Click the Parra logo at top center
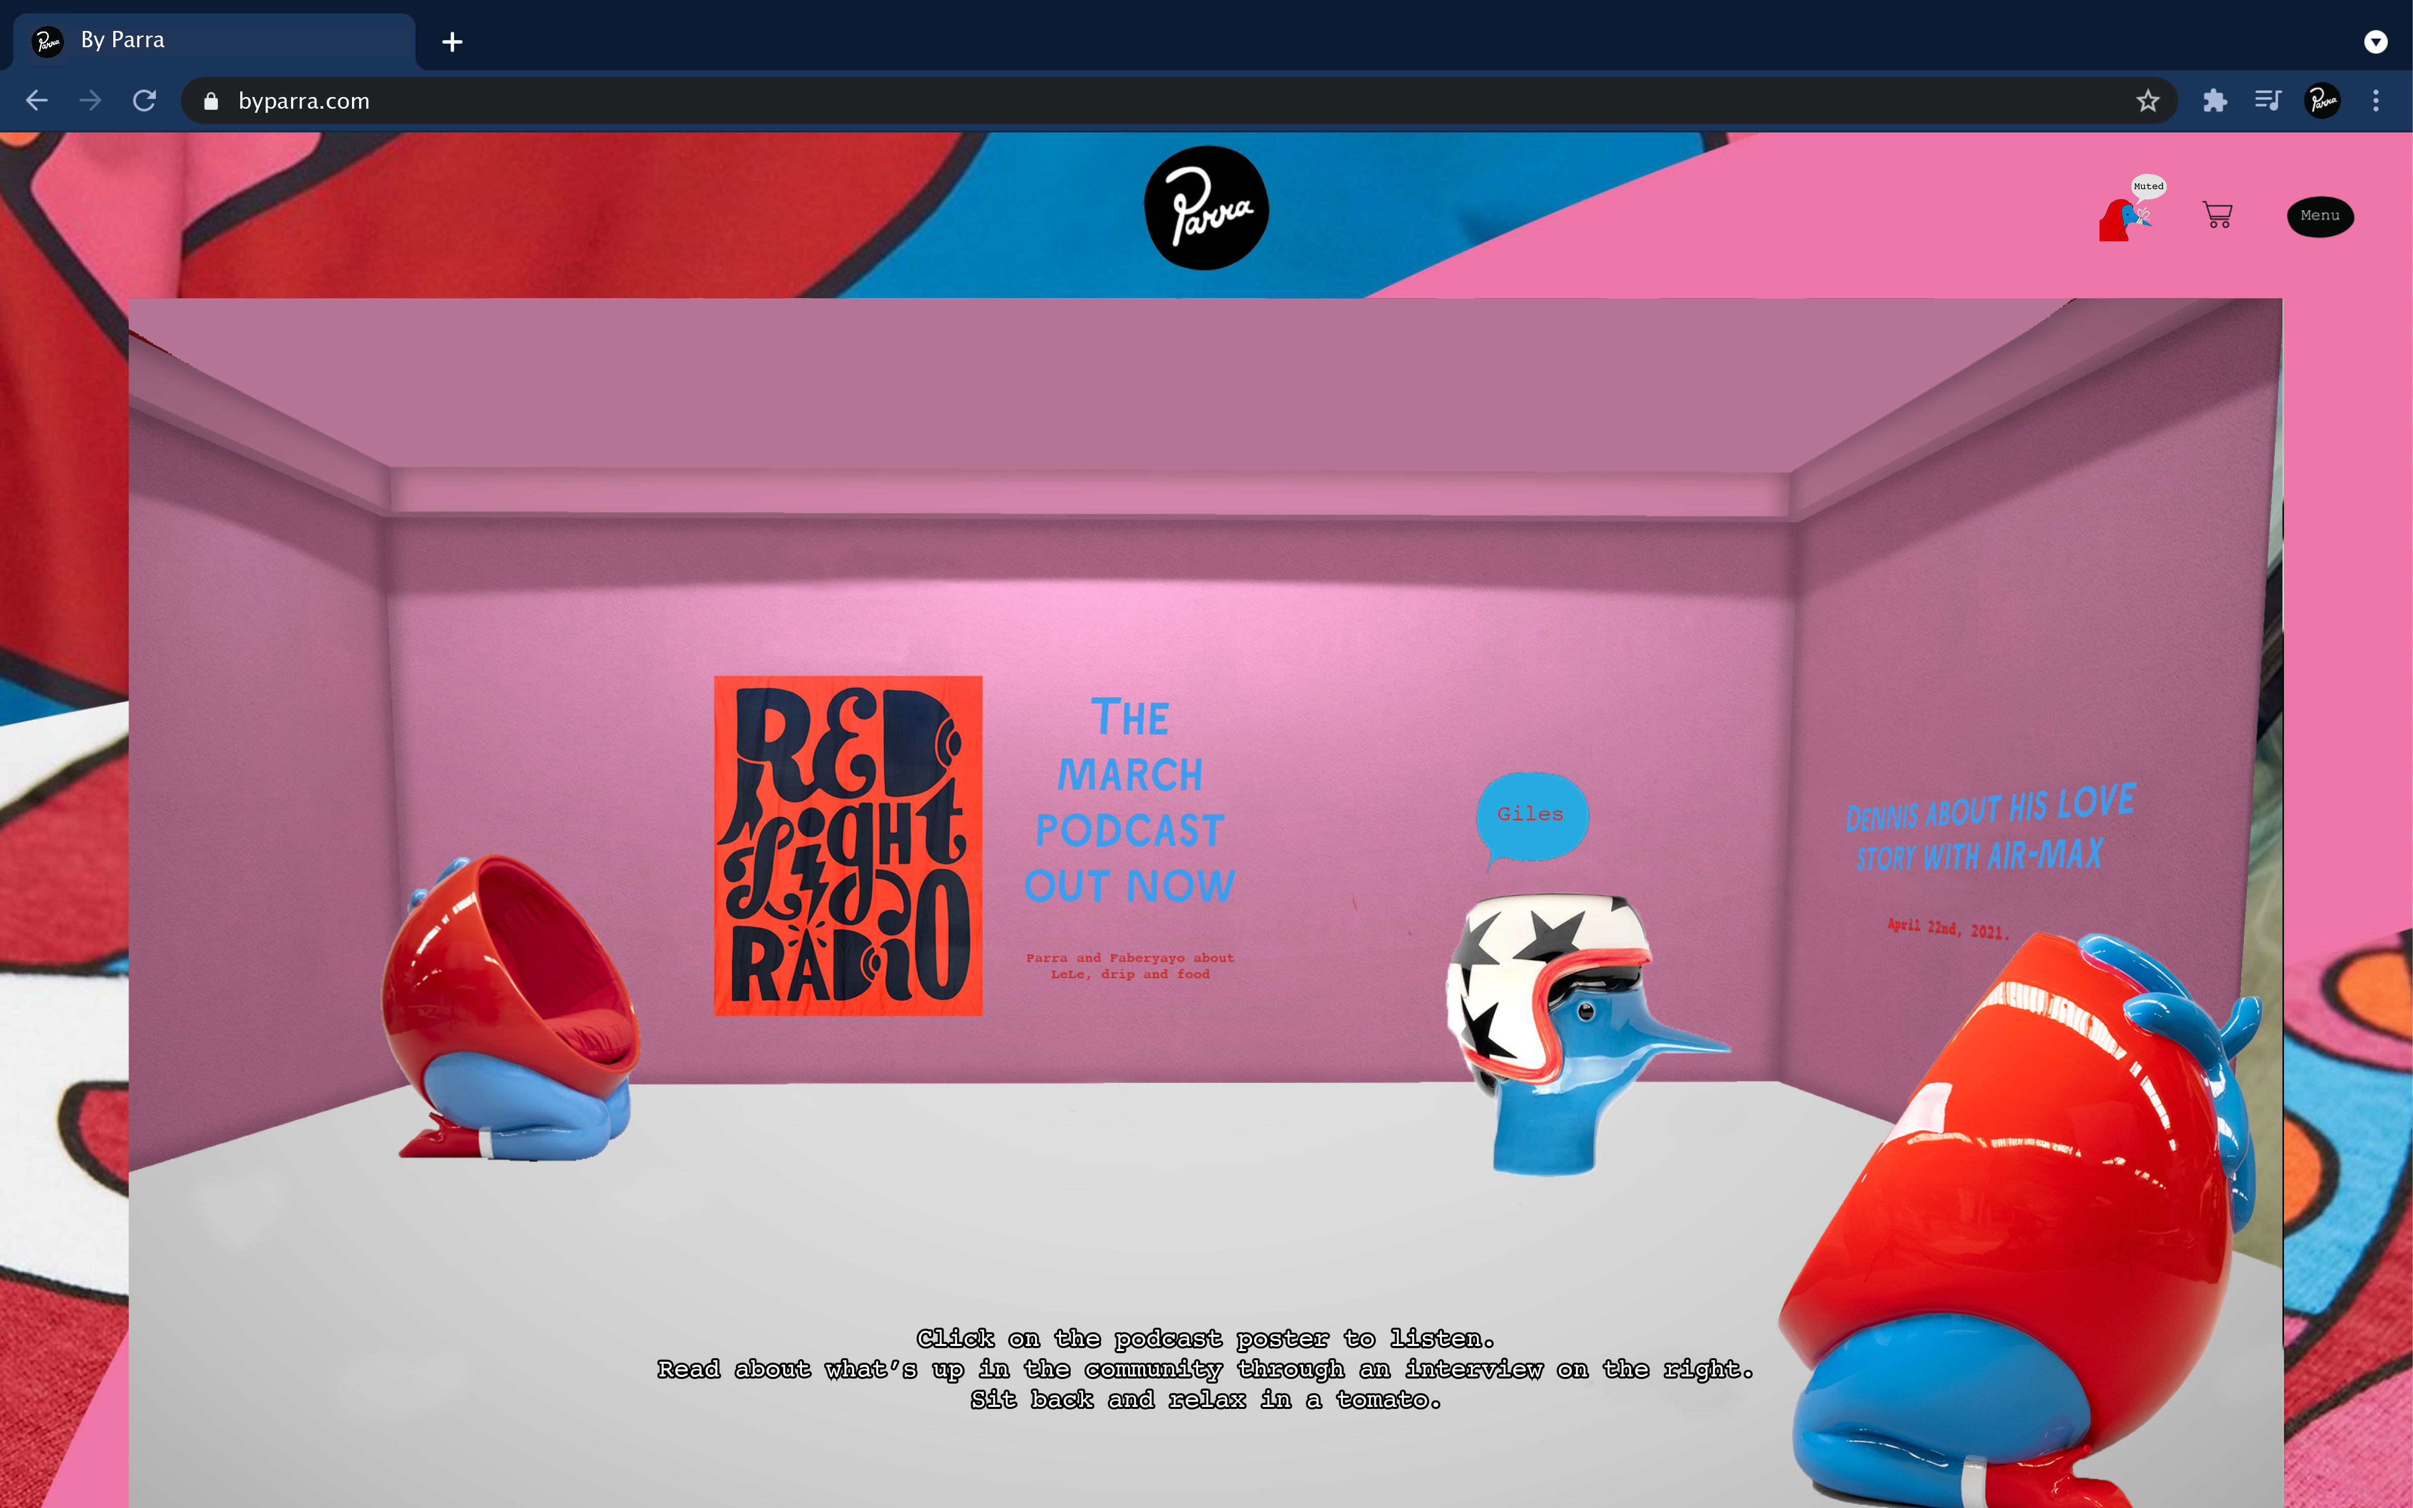The height and width of the screenshot is (1508, 2413). click(1206, 207)
